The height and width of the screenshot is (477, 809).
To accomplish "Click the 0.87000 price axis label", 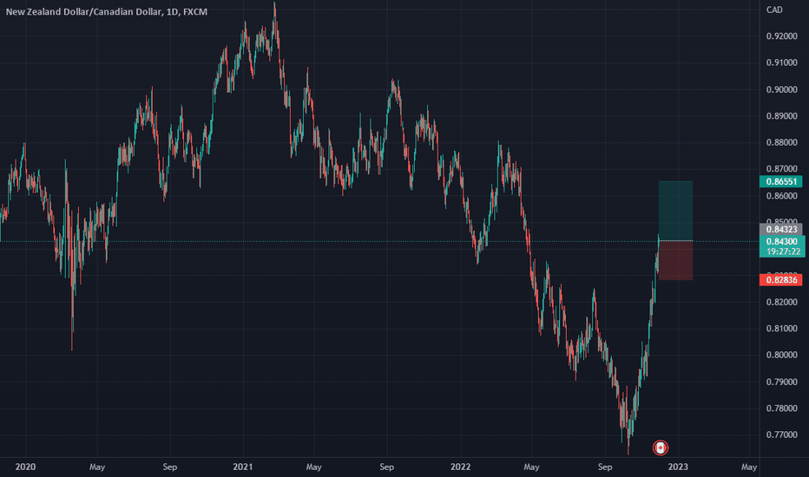I will 781,168.
